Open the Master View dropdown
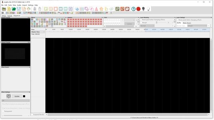The height and width of the screenshot is (120, 214). pos(38,32)
